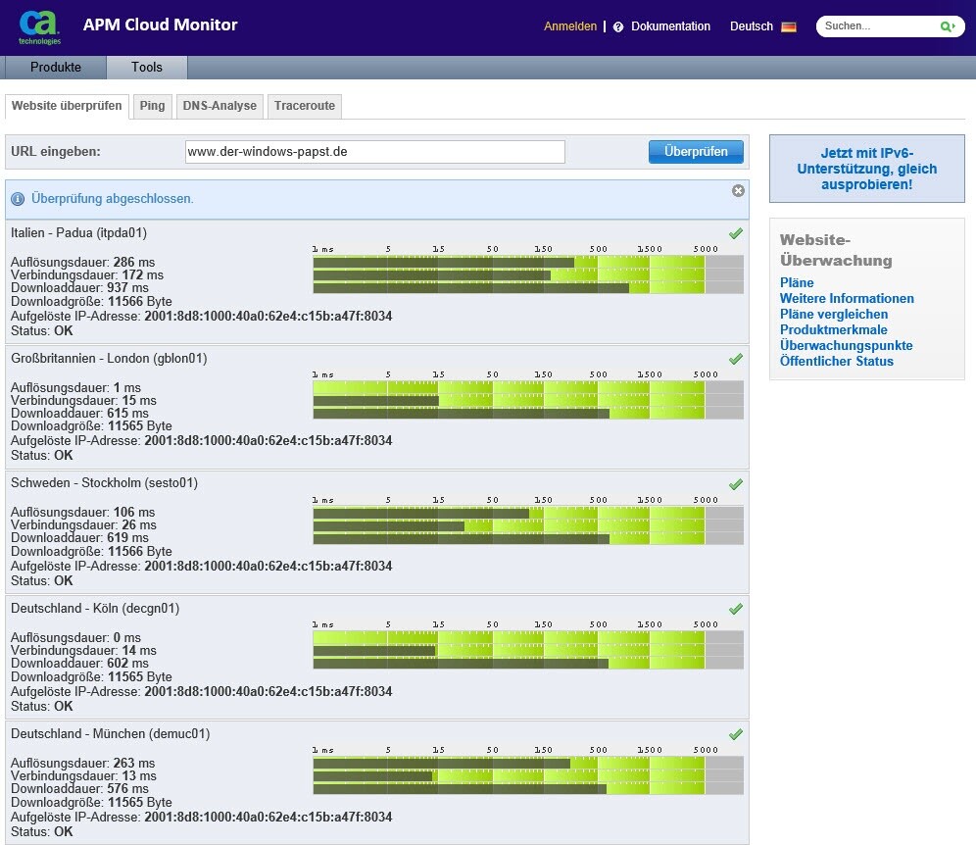Click the help question mark icon
The height and width of the screenshot is (845, 976).
618,27
